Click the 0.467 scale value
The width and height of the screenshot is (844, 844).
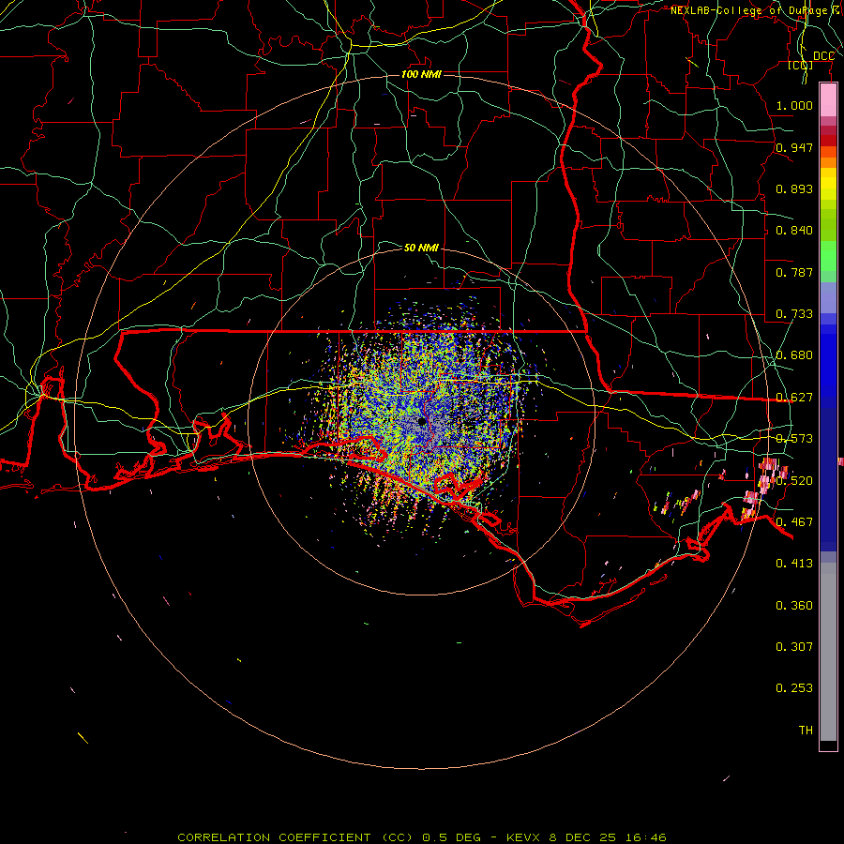pyautogui.click(x=794, y=522)
